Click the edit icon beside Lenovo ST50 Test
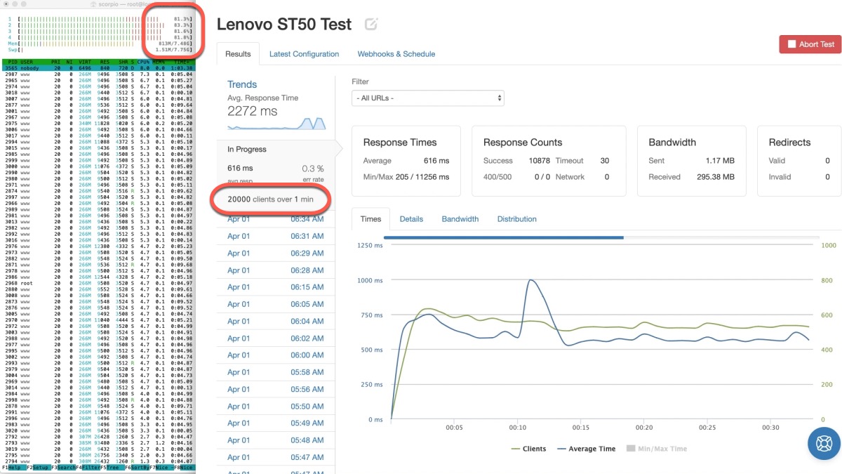This screenshot has width=842, height=474. (371, 25)
